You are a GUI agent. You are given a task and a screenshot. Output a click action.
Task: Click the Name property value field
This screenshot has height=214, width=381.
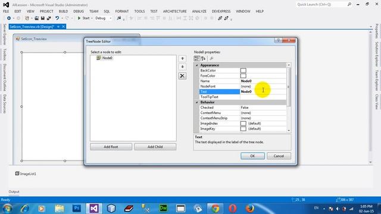263,81
